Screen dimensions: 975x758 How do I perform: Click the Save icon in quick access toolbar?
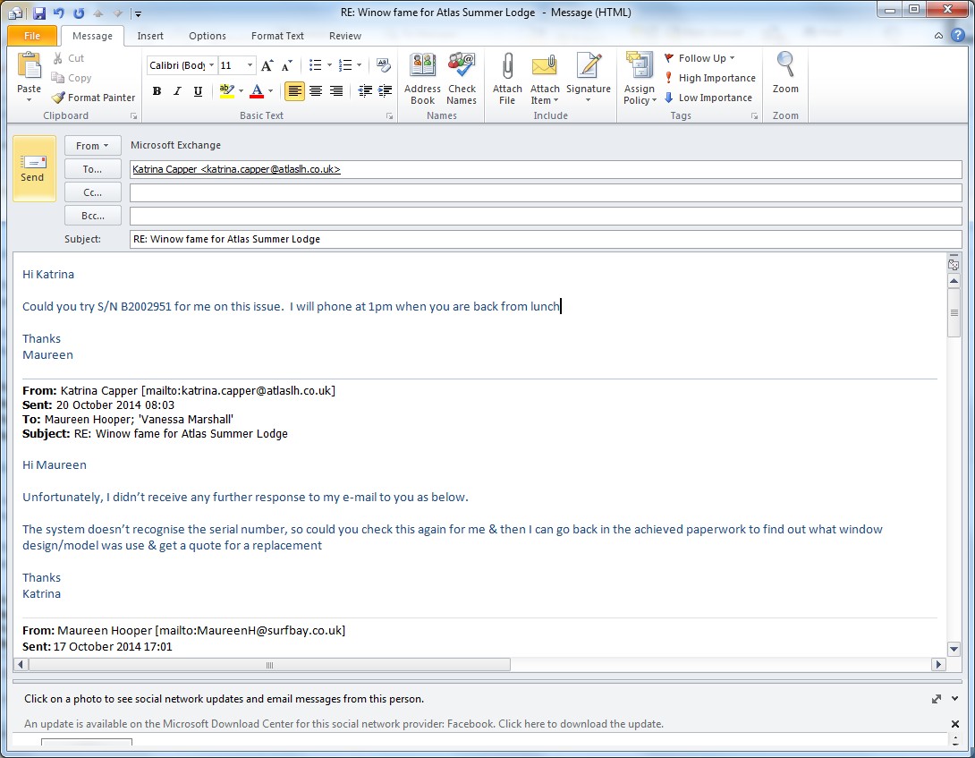(x=39, y=13)
